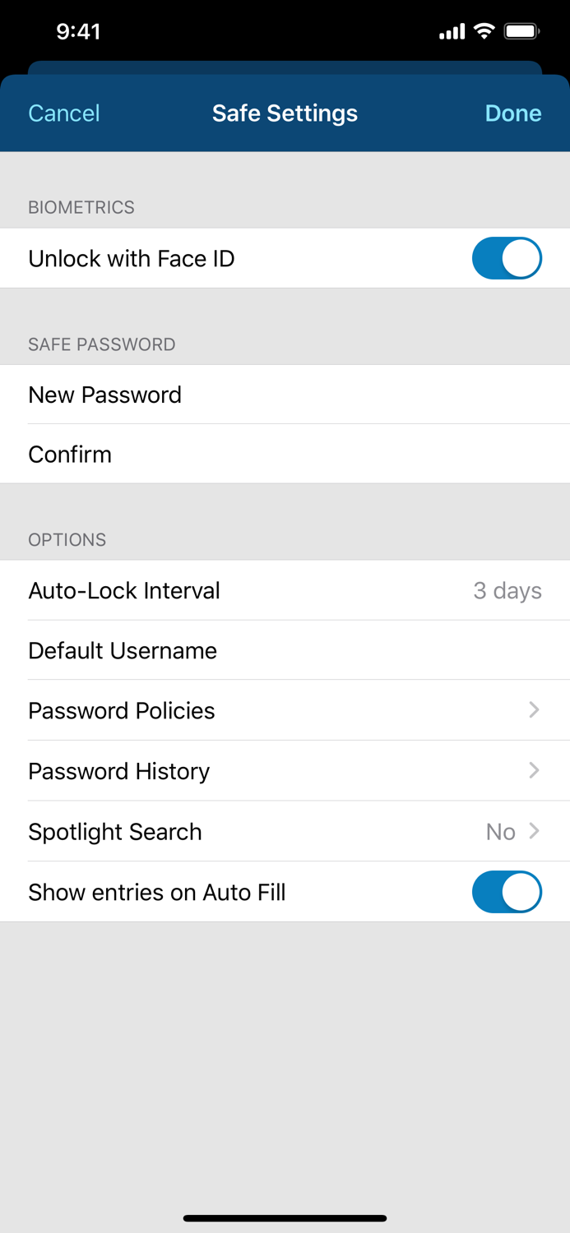Select the Spotlight Search chevron
Viewport: 570px width, 1233px height.
pos(533,831)
